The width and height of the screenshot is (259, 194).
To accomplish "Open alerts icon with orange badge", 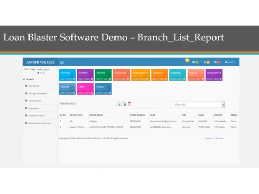I will 207,62.
